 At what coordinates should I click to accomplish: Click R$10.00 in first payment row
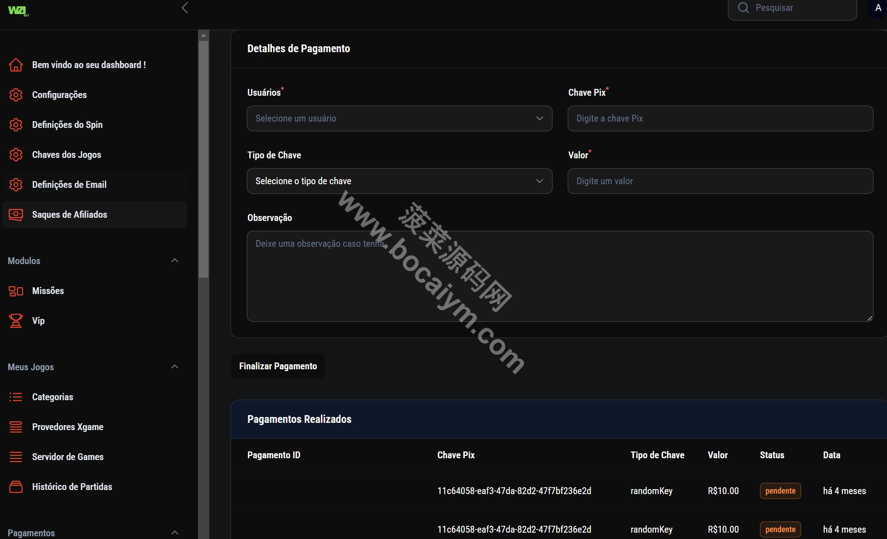click(x=723, y=491)
